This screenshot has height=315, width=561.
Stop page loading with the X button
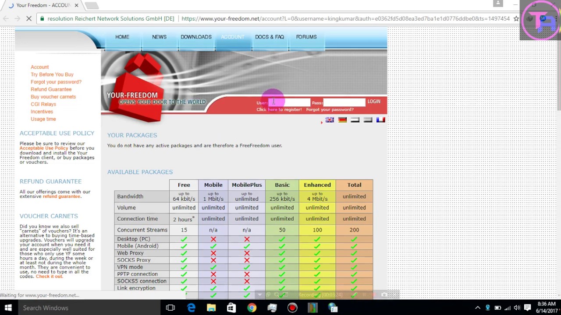tap(28, 19)
